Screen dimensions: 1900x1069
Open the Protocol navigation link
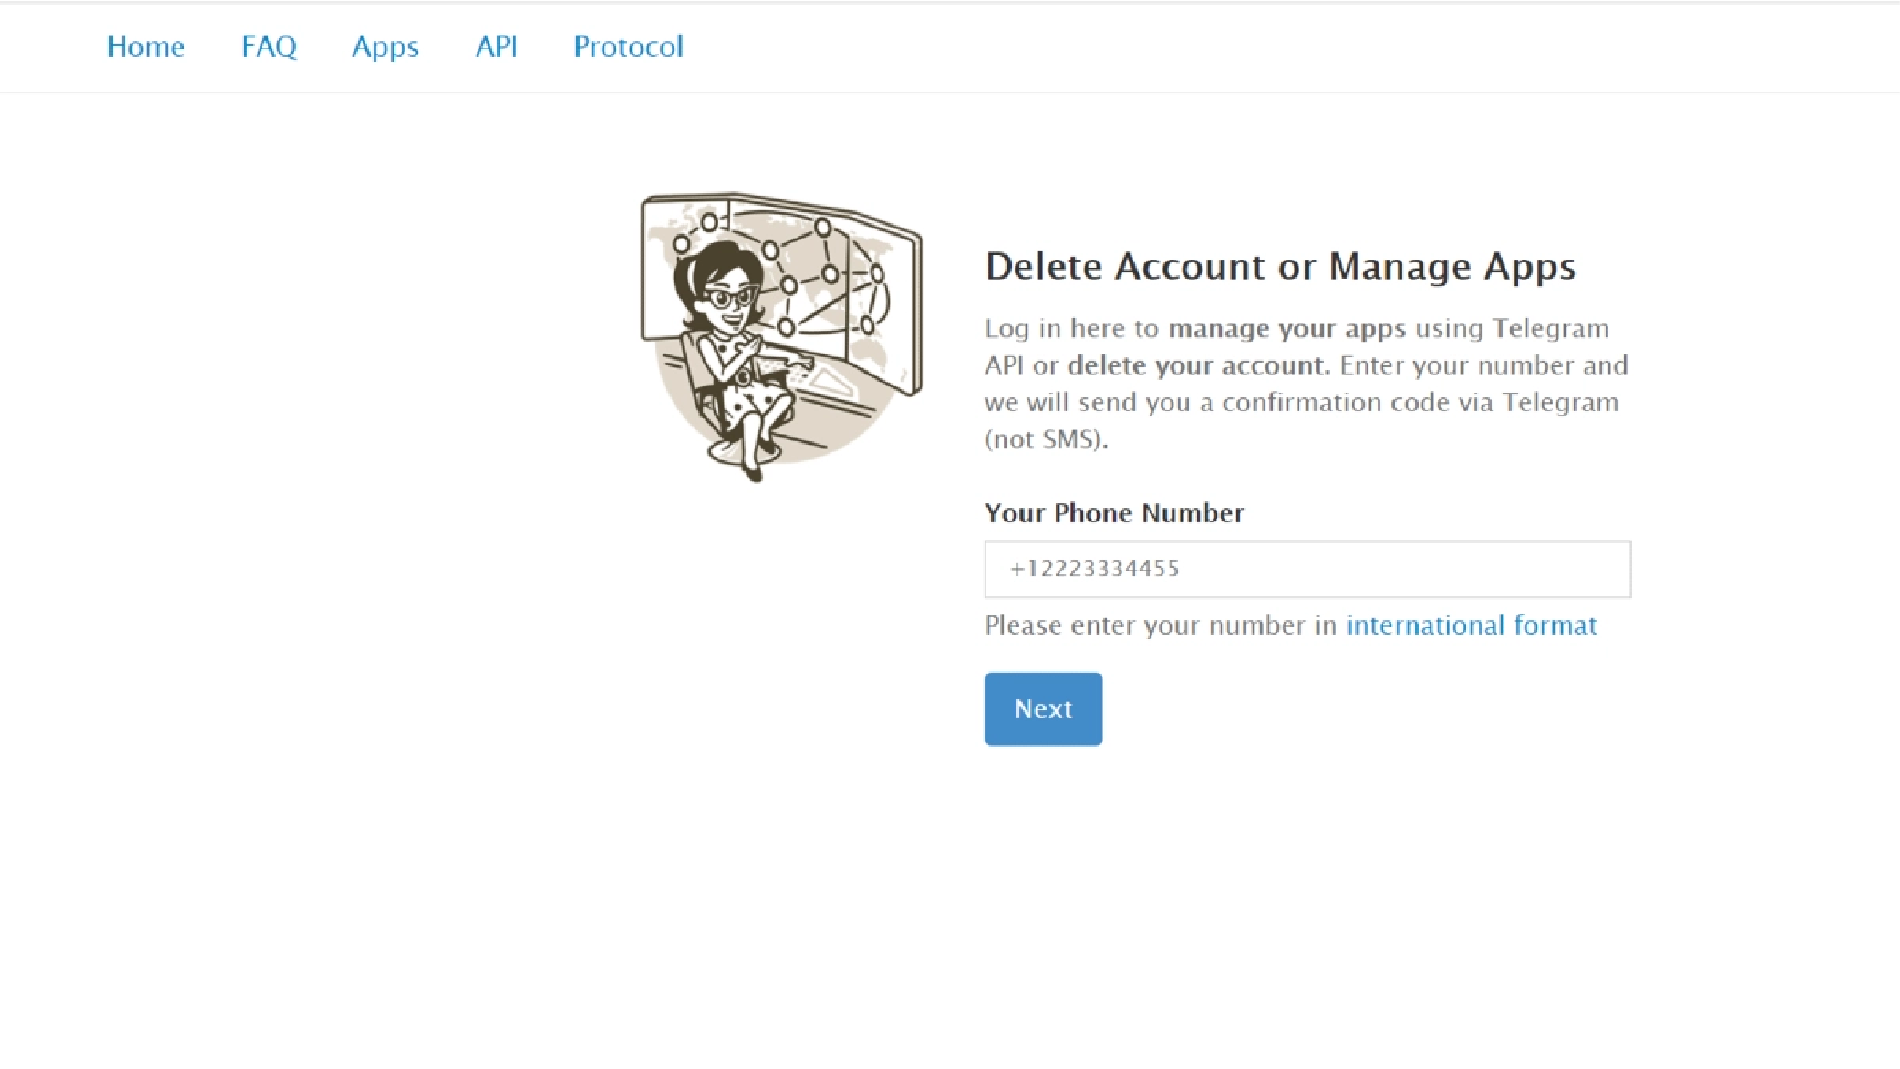629,47
